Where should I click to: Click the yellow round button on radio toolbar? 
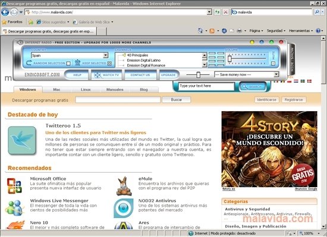pos(252,42)
